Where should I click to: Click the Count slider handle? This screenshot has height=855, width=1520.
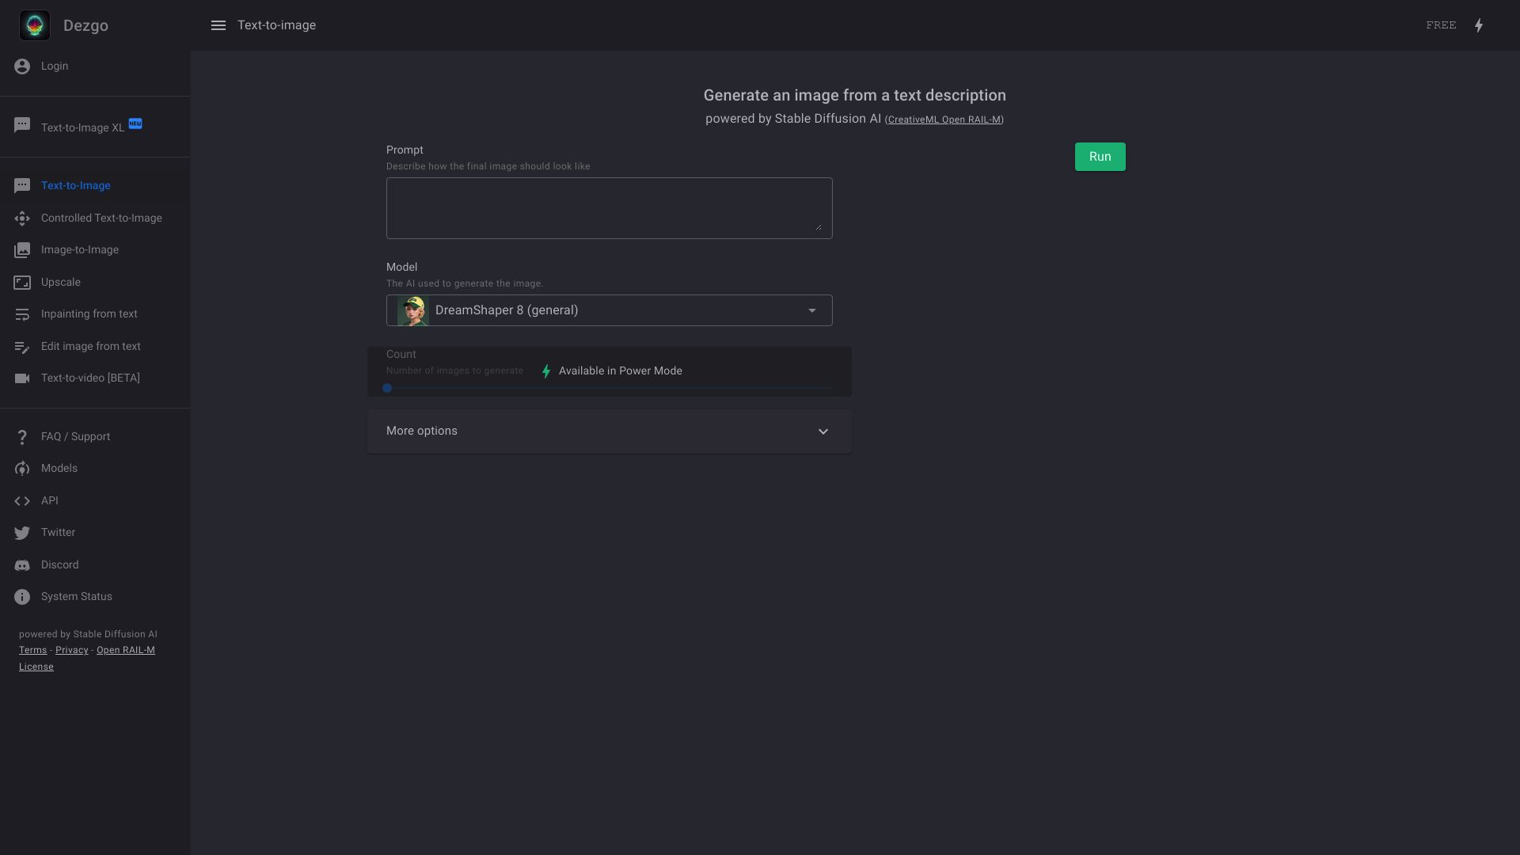tap(387, 388)
